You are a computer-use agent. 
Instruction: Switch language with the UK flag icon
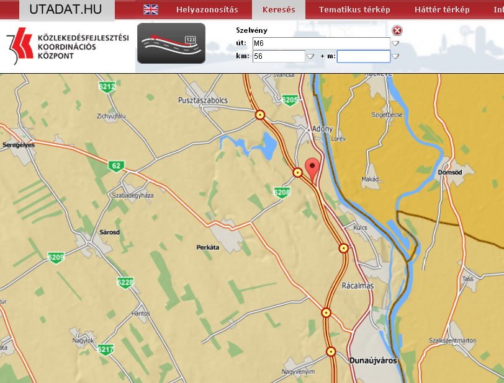(x=151, y=9)
